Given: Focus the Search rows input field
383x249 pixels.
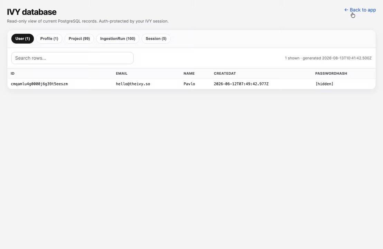Looking at the screenshot, I should pos(72,58).
